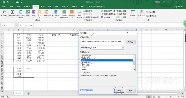
Task: Open the Define Name dropdown arrow
Action: (94, 11)
